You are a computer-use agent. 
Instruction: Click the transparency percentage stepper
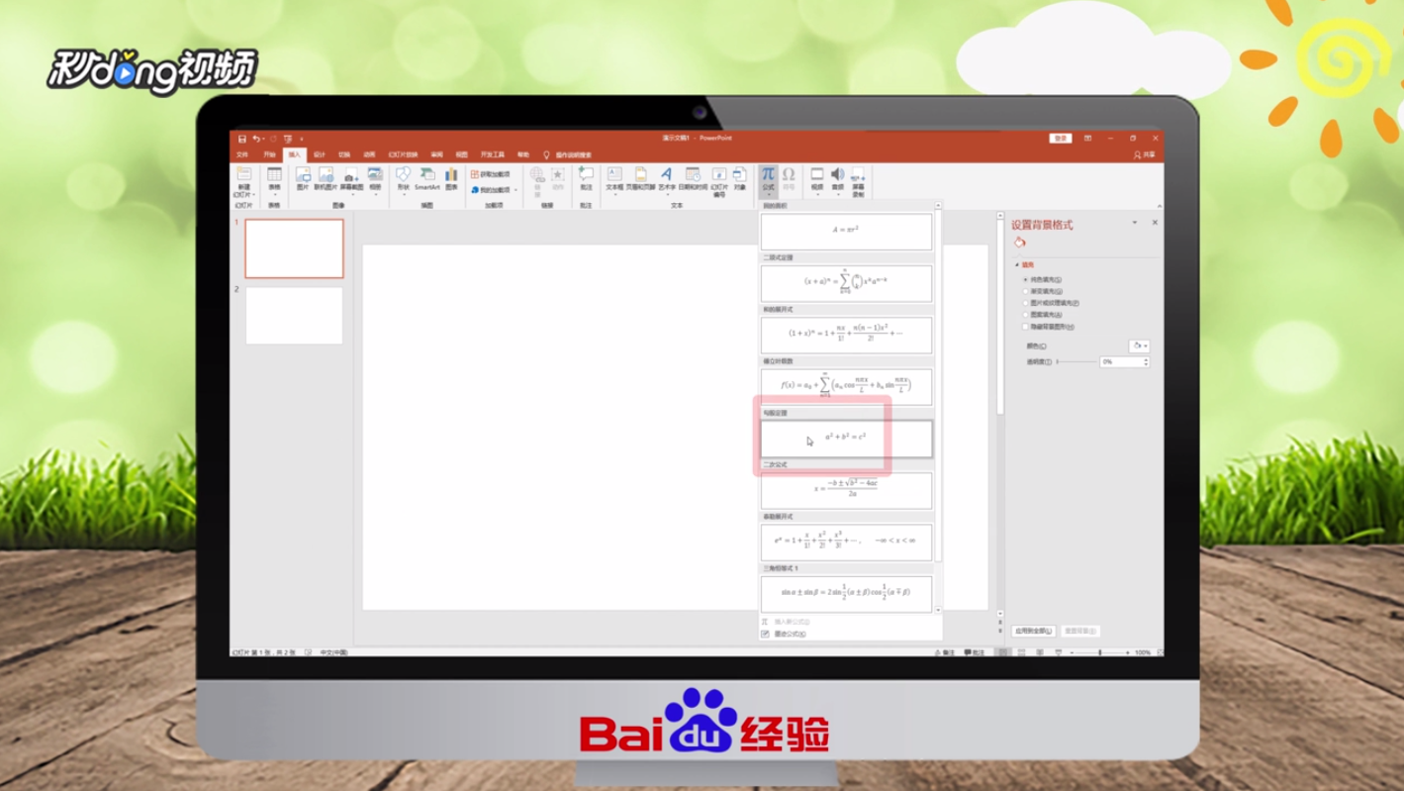tap(1146, 362)
